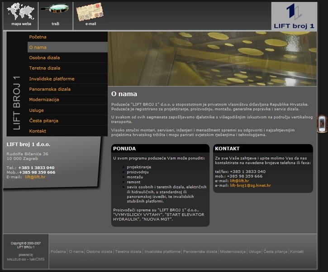Select 'O nama' in the sidebar menu

(38, 47)
